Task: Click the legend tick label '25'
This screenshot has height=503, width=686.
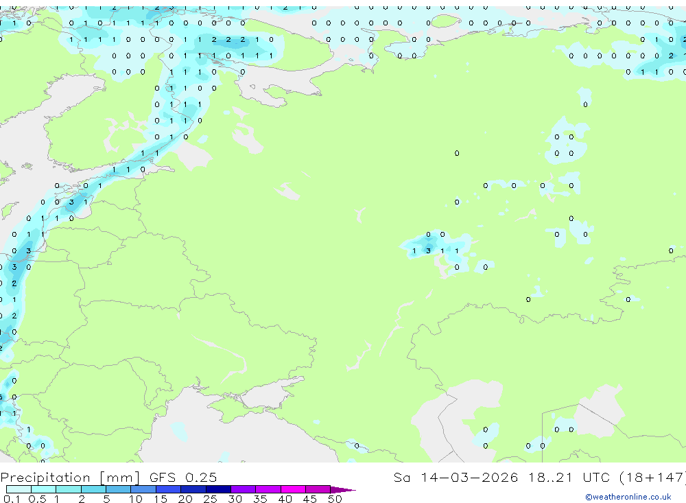Action: (x=210, y=499)
